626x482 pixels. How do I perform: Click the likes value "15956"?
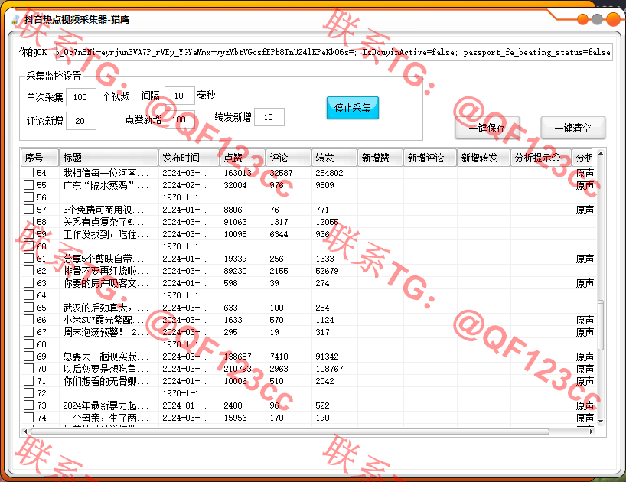click(x=235, y=418)
